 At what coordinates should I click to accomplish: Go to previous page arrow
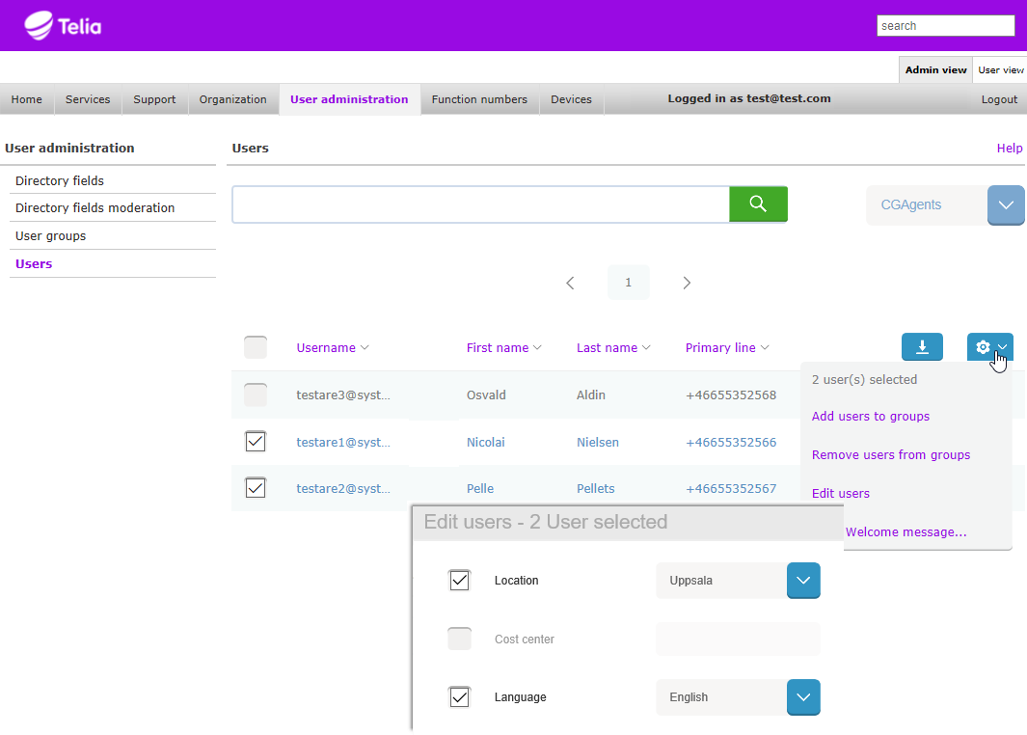coord(570,283)
